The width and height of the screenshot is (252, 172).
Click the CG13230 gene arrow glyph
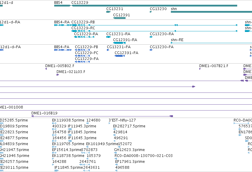pyautogui.click(x=151, y=12)
